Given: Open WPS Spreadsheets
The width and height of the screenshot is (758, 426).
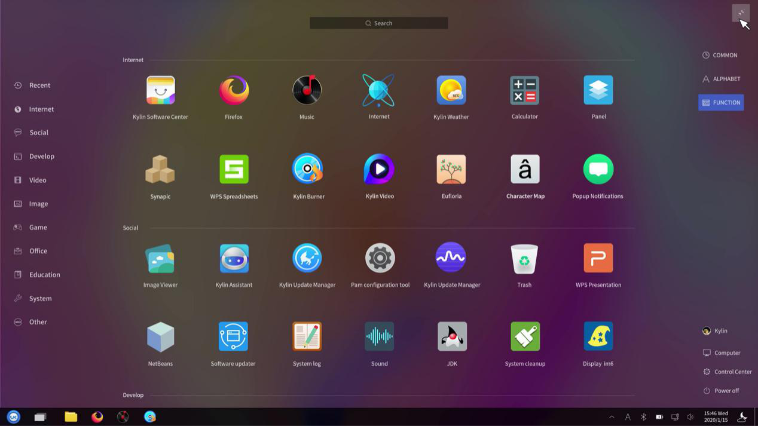Looking at the screenshot, I should coord(234,170).
